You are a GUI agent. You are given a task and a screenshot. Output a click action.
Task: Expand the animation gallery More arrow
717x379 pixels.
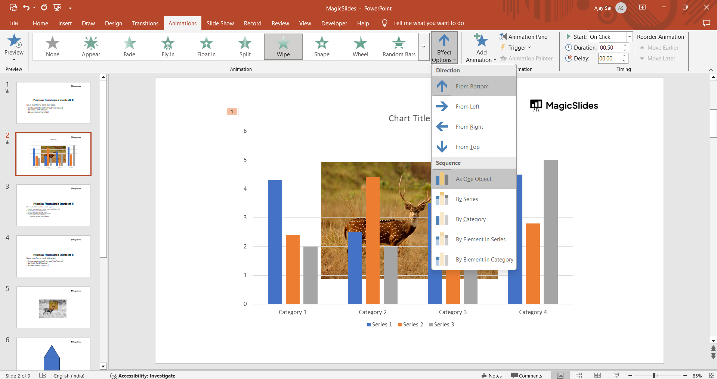coord(424,47)
